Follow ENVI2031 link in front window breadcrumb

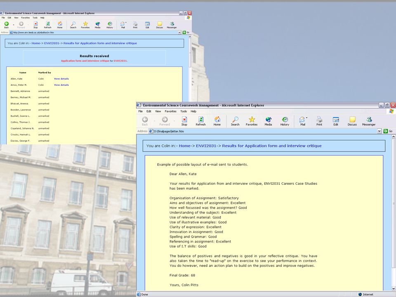click(206, 146)
